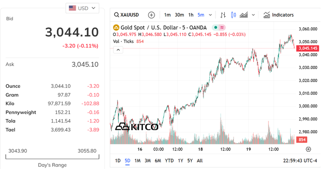Select the bar chart style icon
This screenshot has height=169, width=323.
pyautogui.click(x=223, y=15)
